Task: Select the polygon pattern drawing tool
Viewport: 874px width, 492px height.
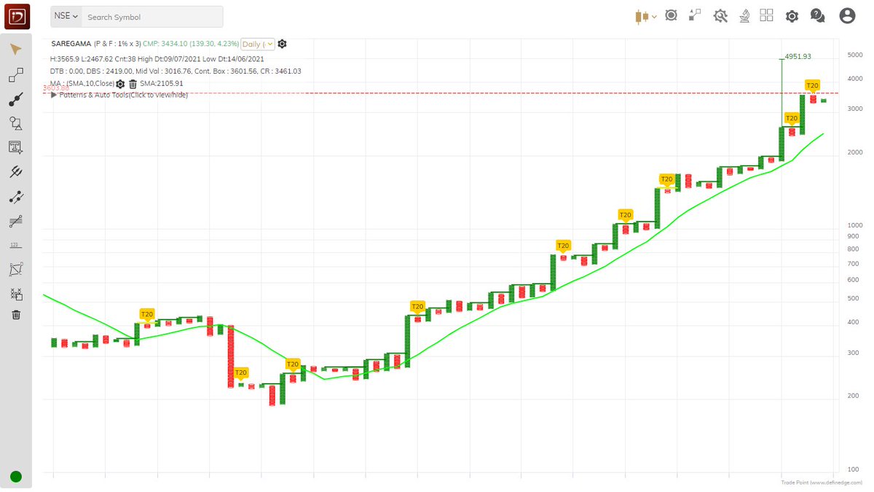Action: click(16, 270)
